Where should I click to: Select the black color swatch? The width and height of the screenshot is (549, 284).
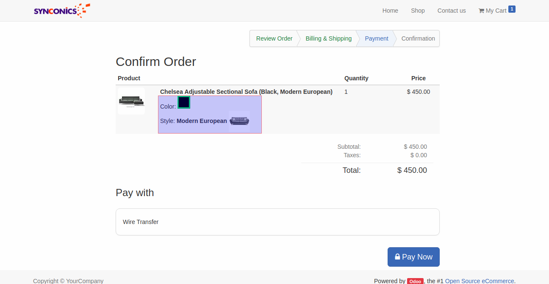(184, 102)
